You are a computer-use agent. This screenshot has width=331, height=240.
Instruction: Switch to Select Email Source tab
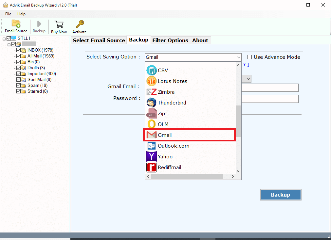pyautogui.click(x=99, y=40)
